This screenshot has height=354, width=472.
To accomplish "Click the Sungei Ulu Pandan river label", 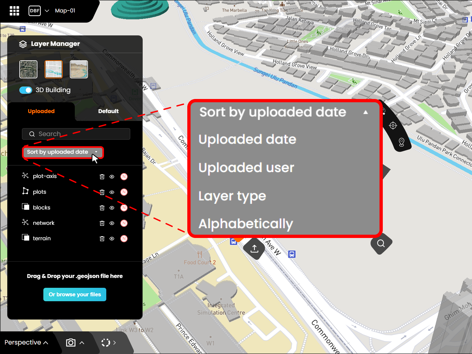I will 276,78.
